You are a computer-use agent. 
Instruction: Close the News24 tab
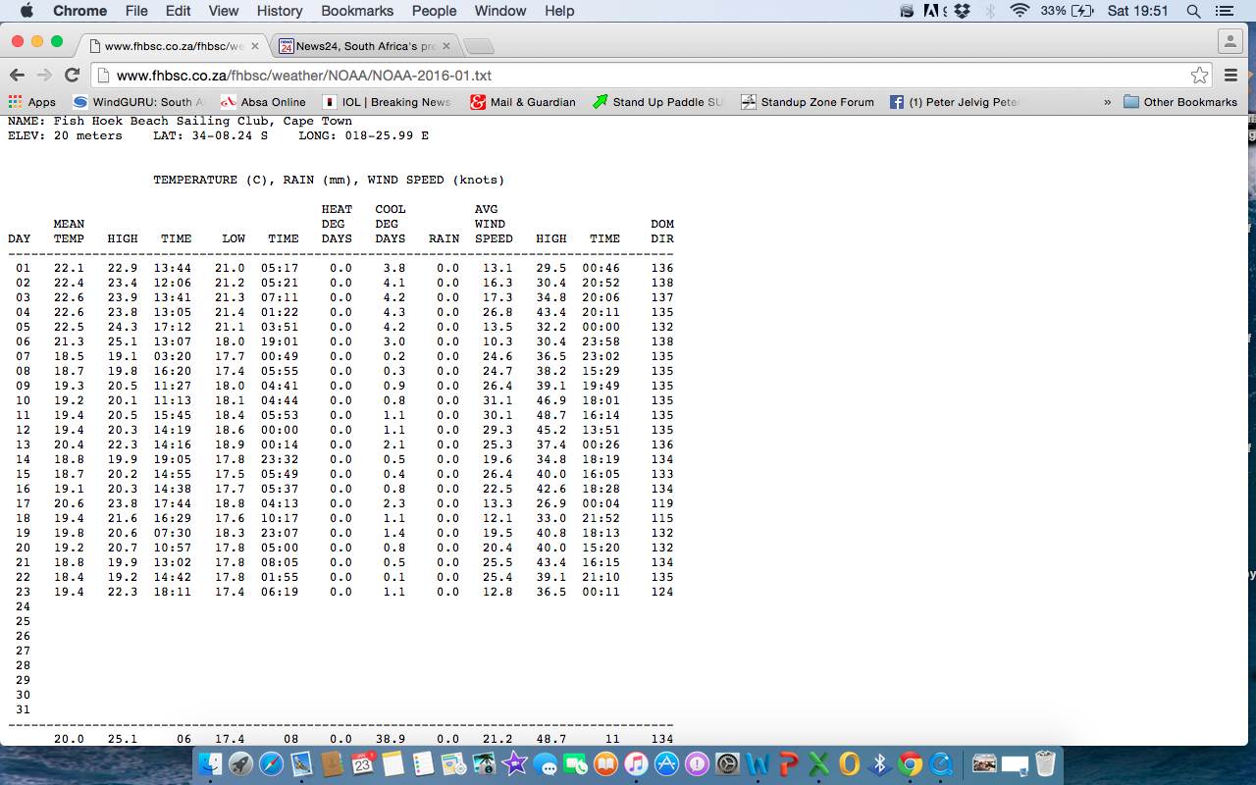446,46
